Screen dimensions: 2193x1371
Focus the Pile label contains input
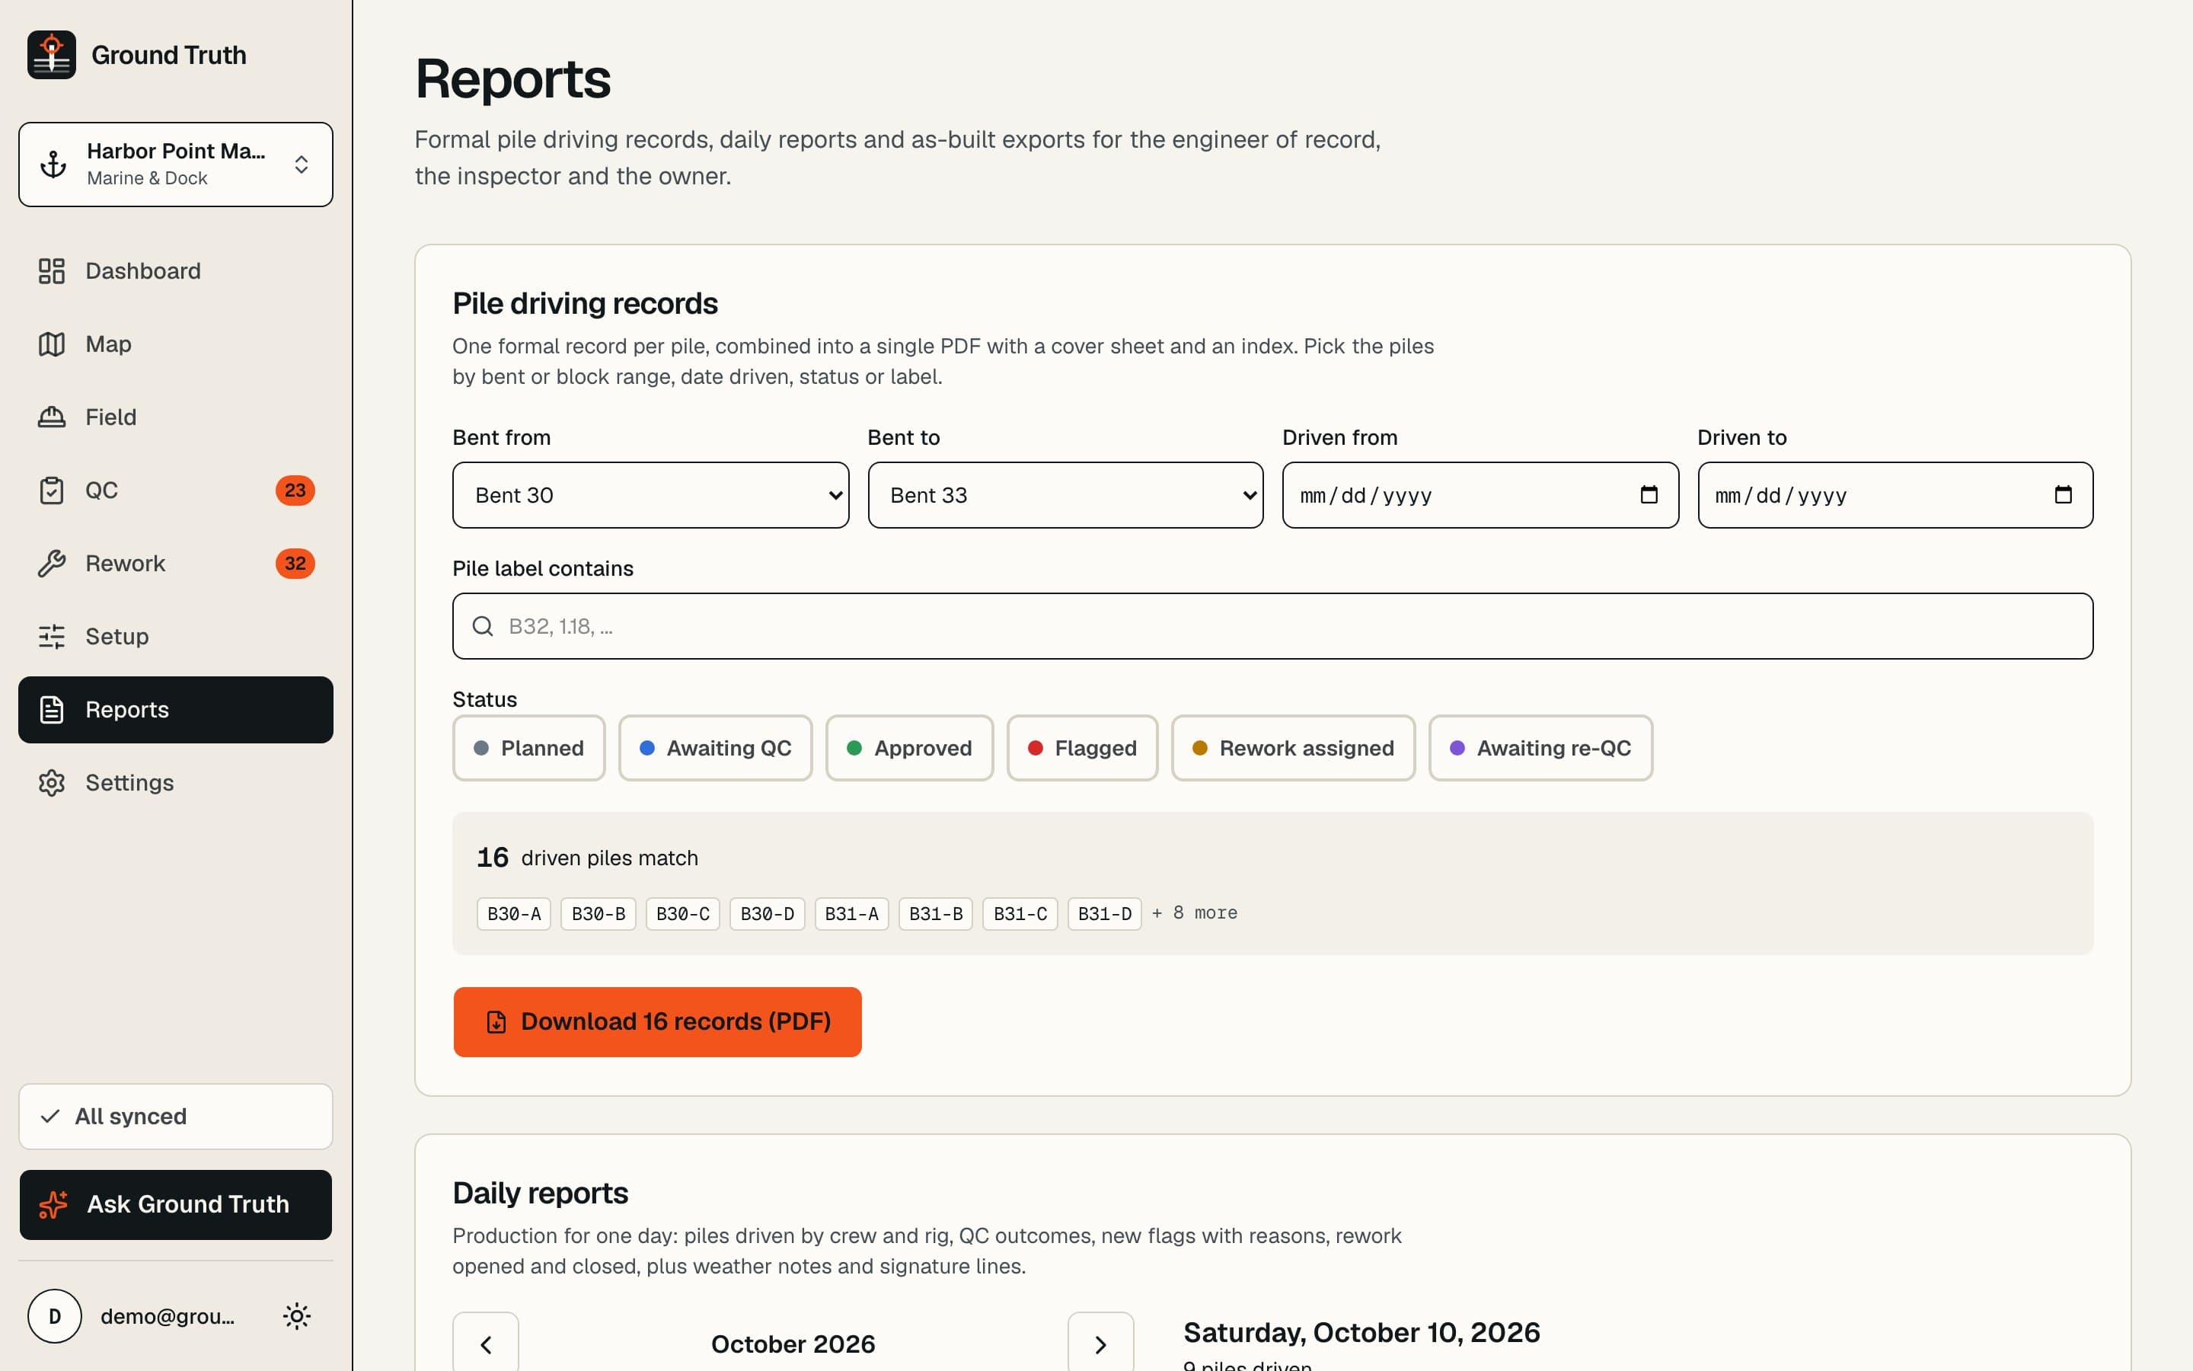1272,627
